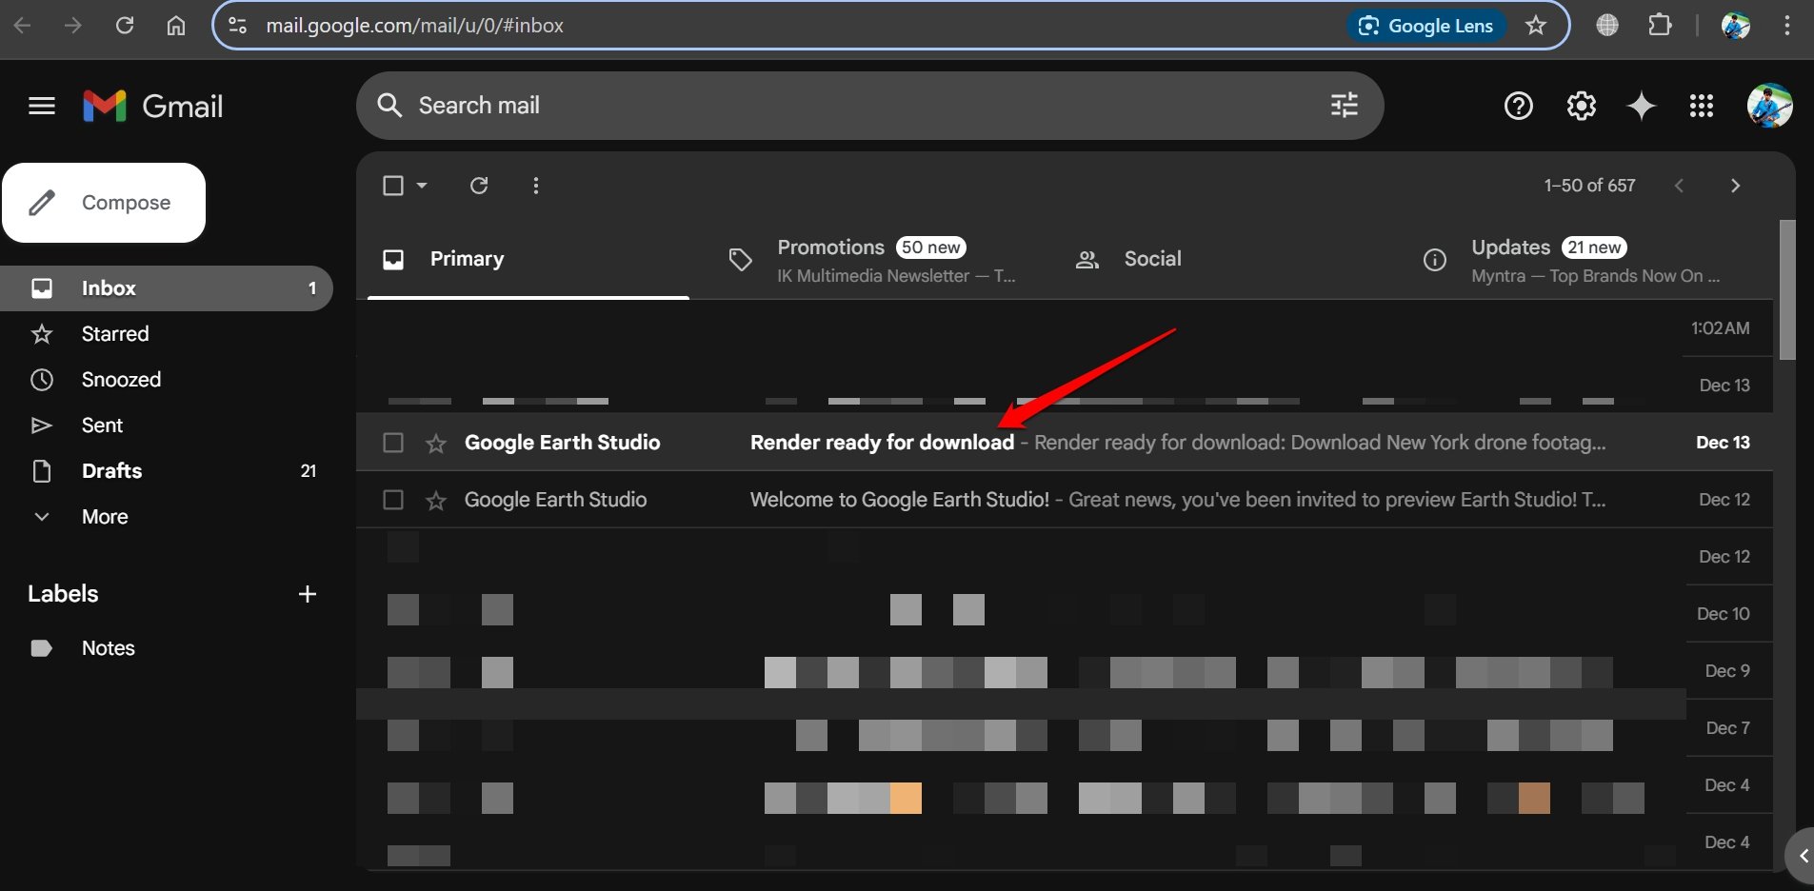Bookmark this tab star icon

point(1536,26)
